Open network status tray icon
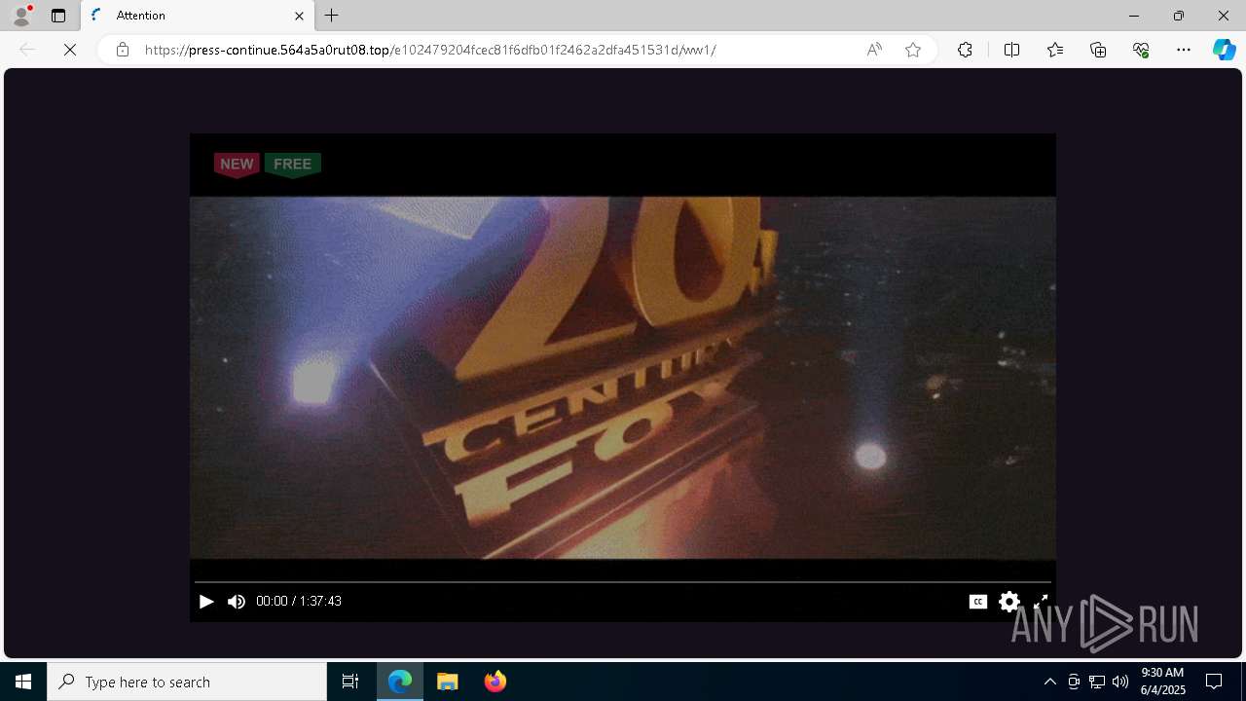 (1097, 682)
